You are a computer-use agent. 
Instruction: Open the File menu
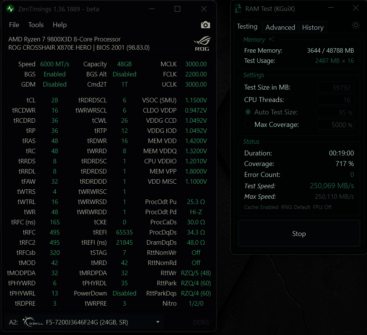coord(14,25)
